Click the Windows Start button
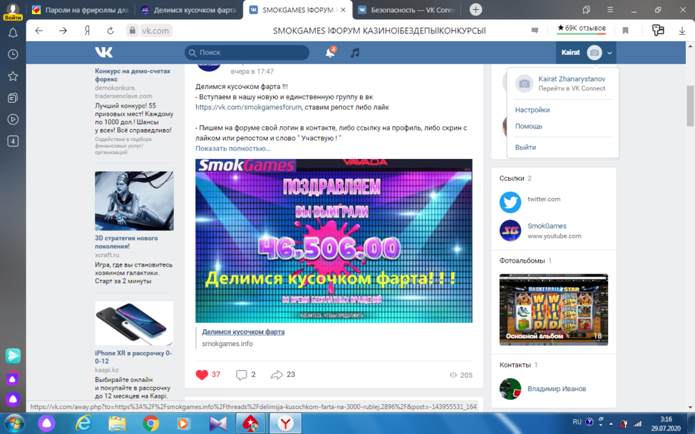 (x=13, y=424)
